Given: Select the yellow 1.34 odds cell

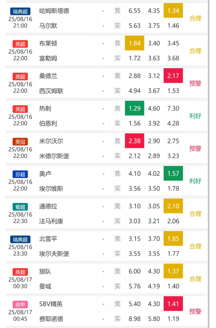Looking at the screenshot, I should click(173, 11).
